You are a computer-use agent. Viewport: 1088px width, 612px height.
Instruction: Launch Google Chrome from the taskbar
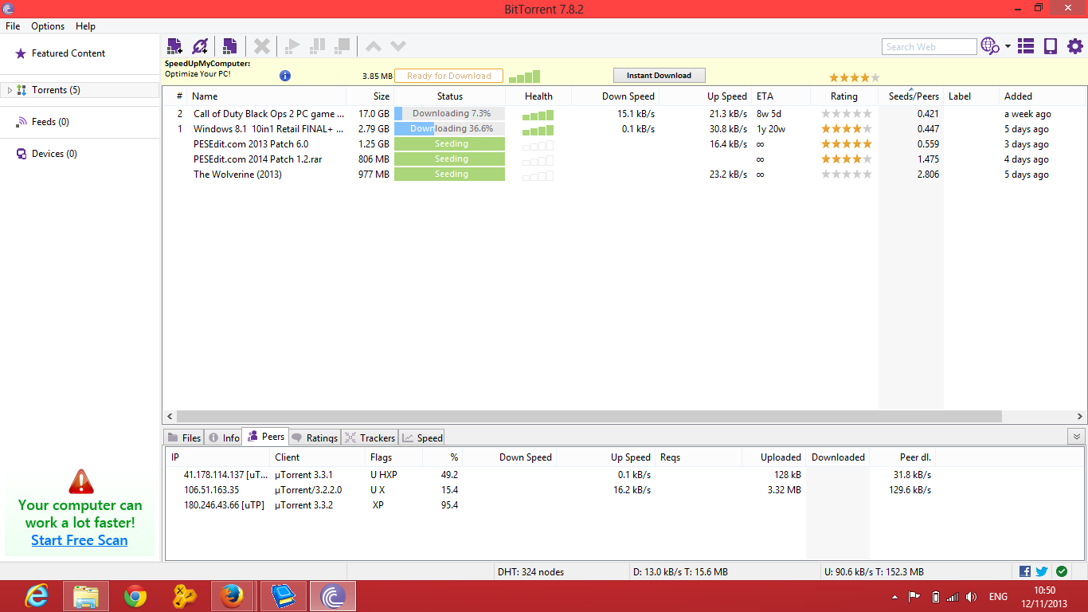pyautogui.click(x=135, y=596)
